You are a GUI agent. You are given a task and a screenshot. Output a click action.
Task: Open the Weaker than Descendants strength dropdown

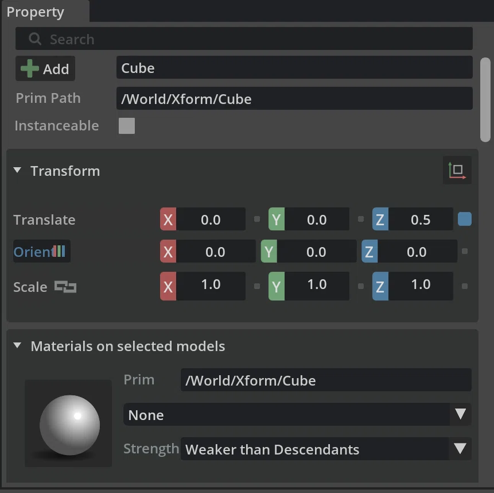pos(326,449)
